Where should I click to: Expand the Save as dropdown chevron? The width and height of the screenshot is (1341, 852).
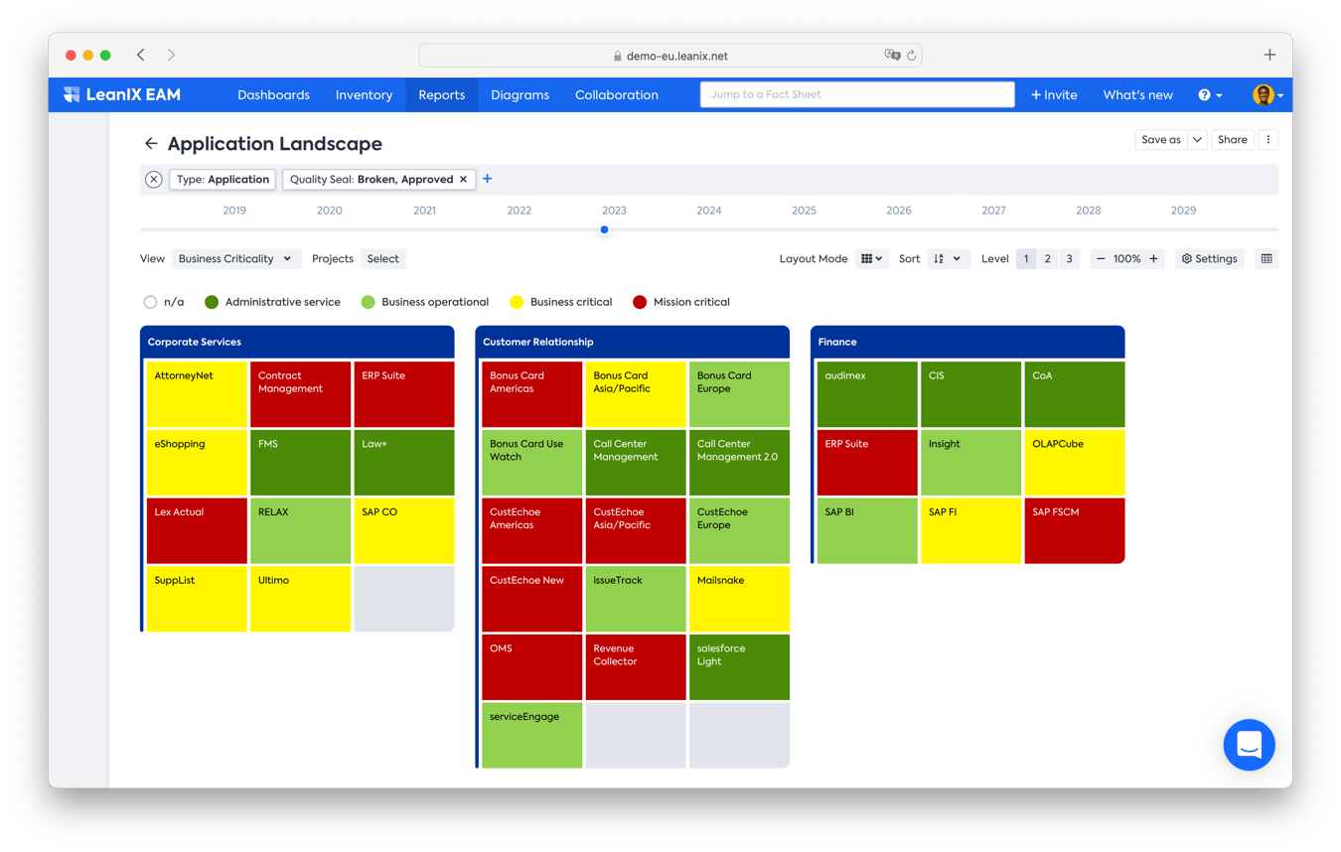click(x=1197, y=139)
